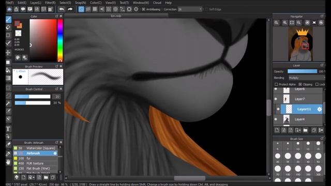Hide Layer4 using its visibility dot

pos(276,119)
